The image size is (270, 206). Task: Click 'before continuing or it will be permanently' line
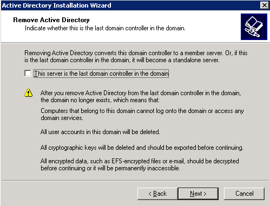110,168
